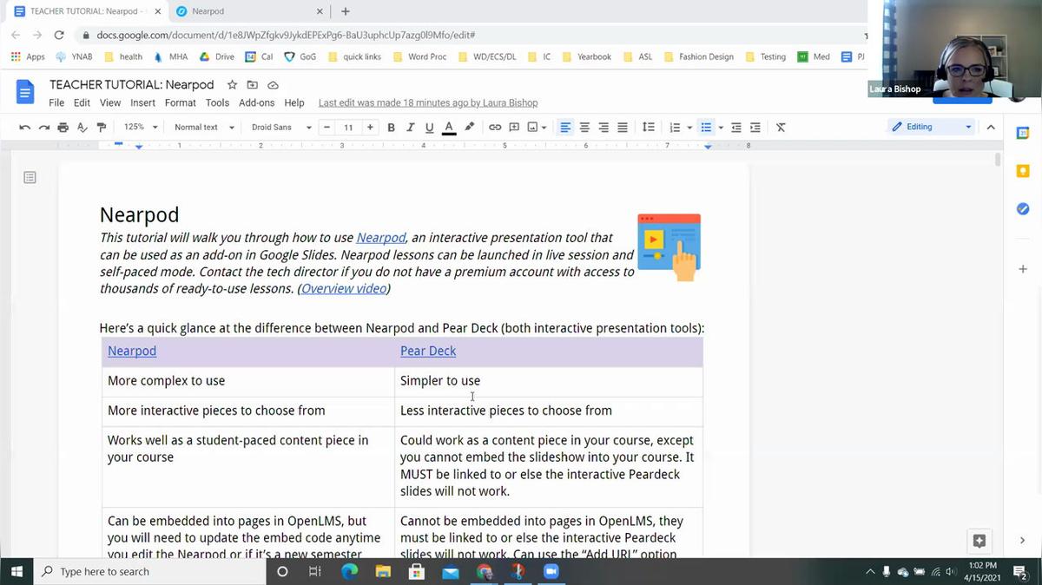The height and width of the screenshot is (585, 1042).
Task: Click the Windows search box
Action: (149, 572)
